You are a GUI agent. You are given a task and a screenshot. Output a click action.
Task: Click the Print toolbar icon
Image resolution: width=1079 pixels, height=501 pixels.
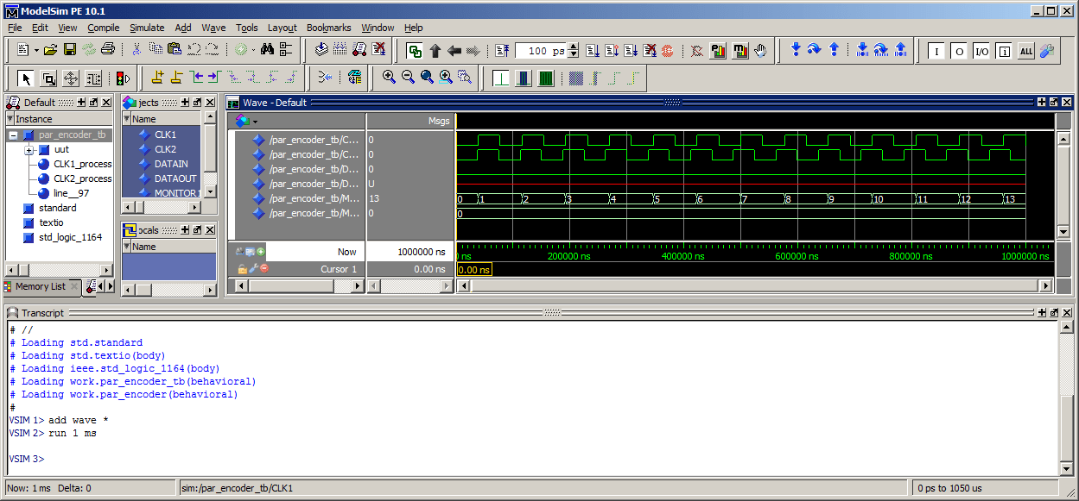pyautogui.click(x=107, y=49)
